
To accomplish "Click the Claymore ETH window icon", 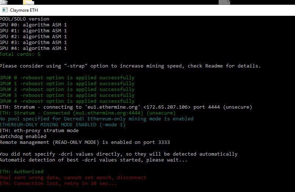I will tap(5, 10).
